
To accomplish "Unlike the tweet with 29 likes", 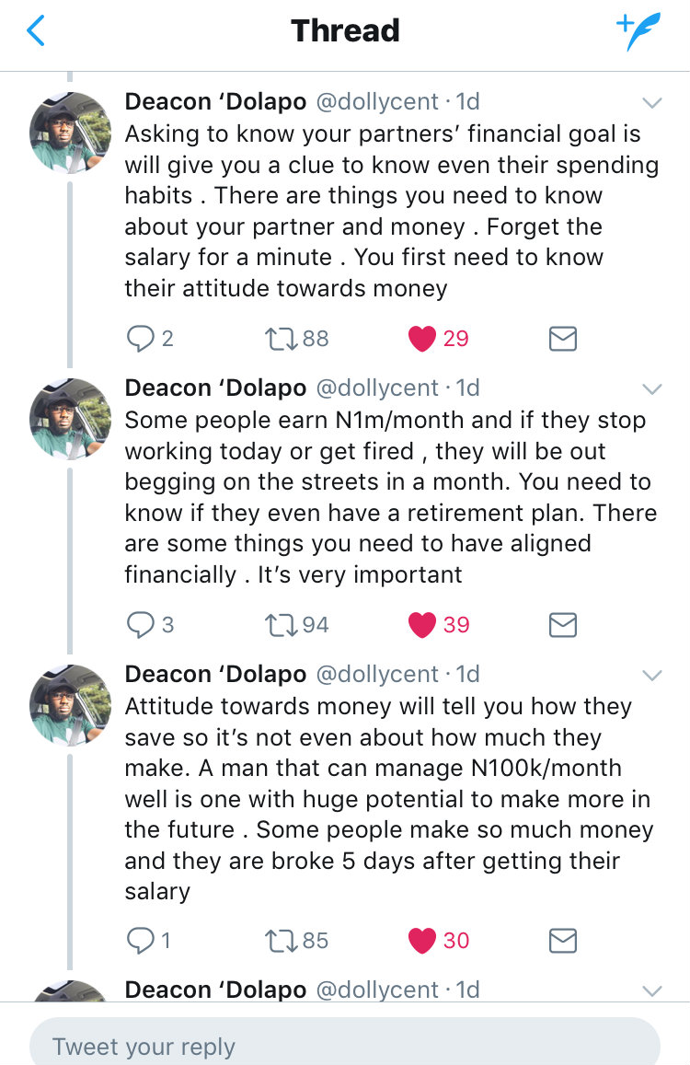I will (x=421, y=338).
